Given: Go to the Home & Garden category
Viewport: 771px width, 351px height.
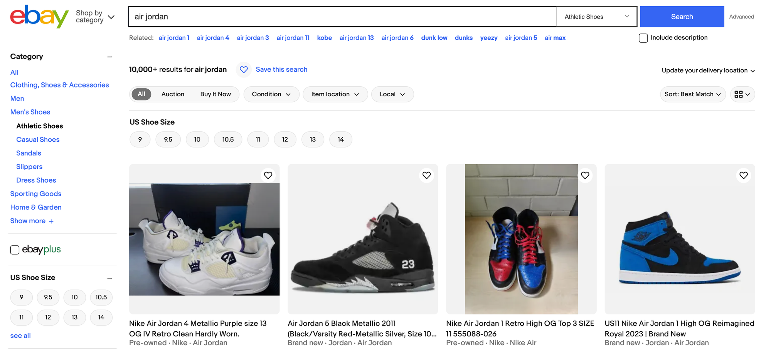Looking at the screenshot, I should click(36, 207).
